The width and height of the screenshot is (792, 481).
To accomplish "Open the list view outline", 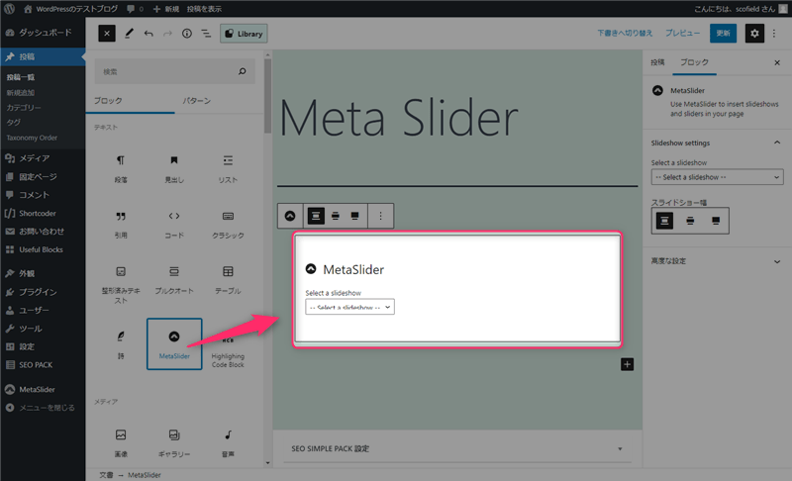I will tap(206, 34).
